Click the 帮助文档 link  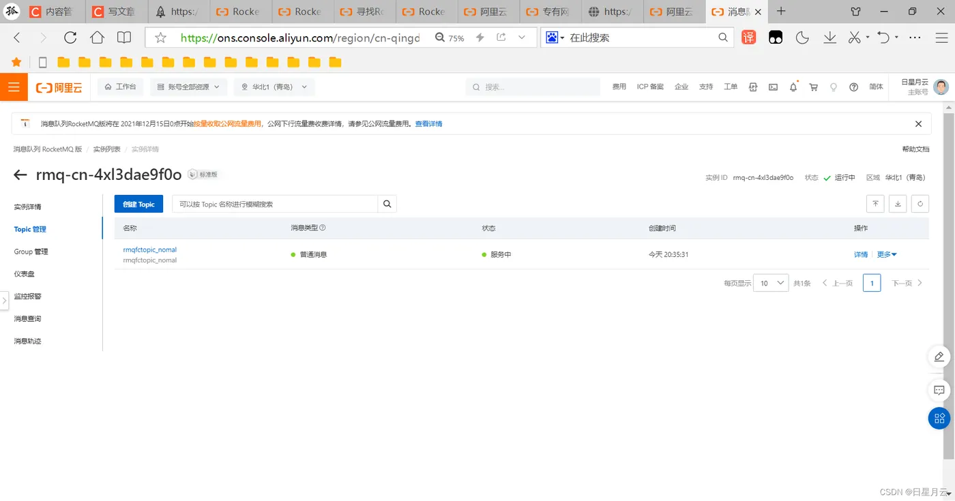(x=915, y=149)
